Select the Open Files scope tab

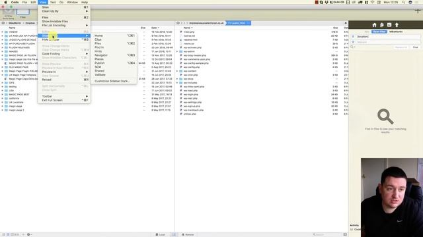point(379,32)
